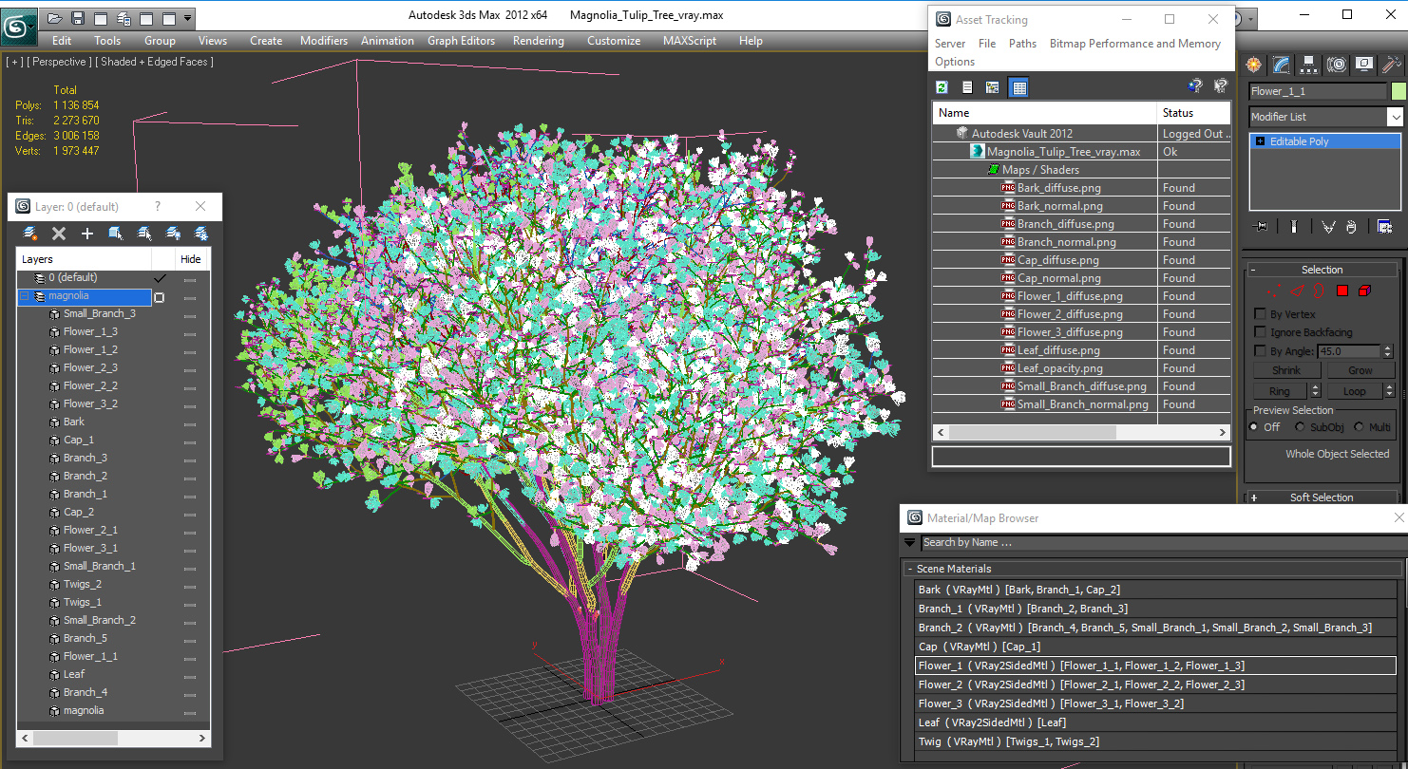Click Configure Modifier Sets icon
Viewport: 1408px width, 769px height.
point(1384,226)
